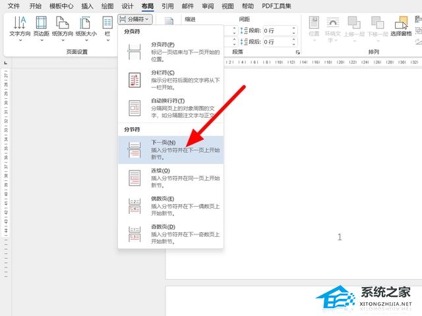Switch to the 设计 tab

[127, 6]
